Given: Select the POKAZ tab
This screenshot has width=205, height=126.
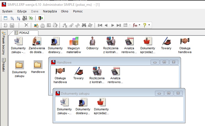Looking at the screenshot, I should [24, 33].
